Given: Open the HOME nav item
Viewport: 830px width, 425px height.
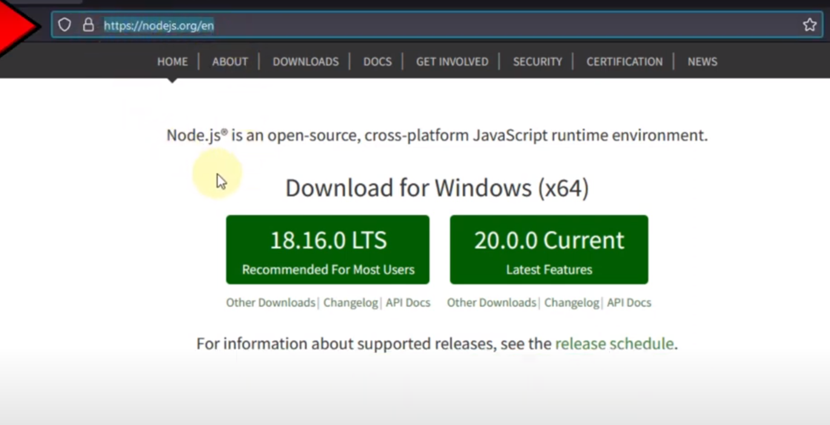Looking at the screenshot, I should (173, 62).
